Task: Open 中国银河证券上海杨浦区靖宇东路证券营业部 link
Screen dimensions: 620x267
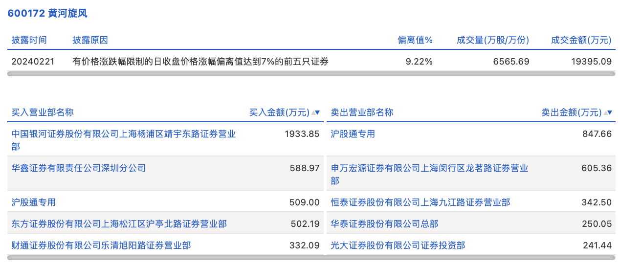Action: pyautogui.click(x=124, y=134)
